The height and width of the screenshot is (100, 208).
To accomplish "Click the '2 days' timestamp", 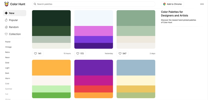I will point(152,54).
